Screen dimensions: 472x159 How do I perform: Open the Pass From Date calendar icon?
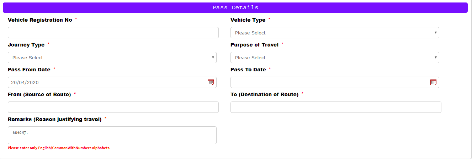click(x=211, y=82)
